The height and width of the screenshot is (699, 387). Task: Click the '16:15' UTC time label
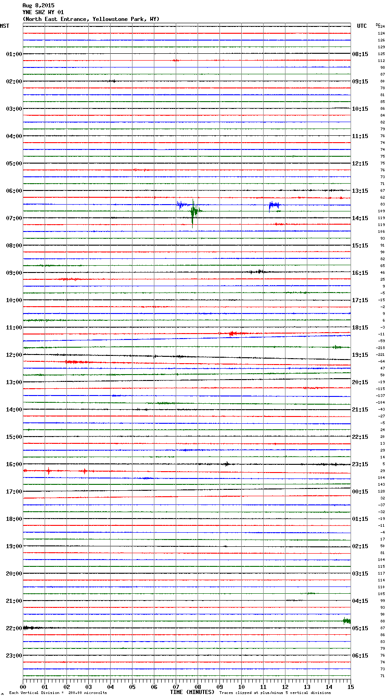click(360, 273)
